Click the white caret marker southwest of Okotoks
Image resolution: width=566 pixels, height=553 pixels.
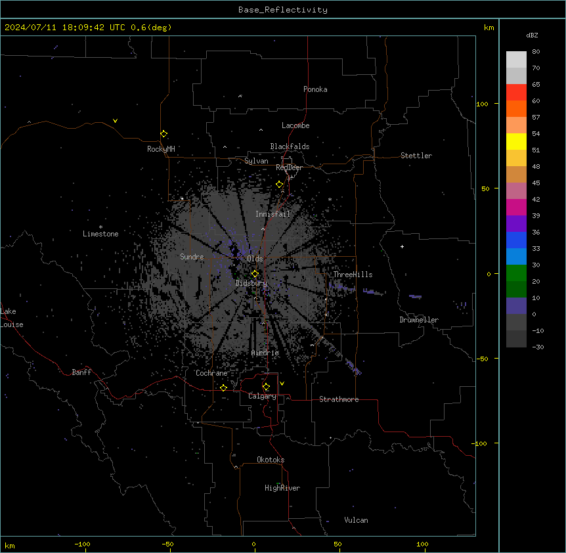(236, 467)
